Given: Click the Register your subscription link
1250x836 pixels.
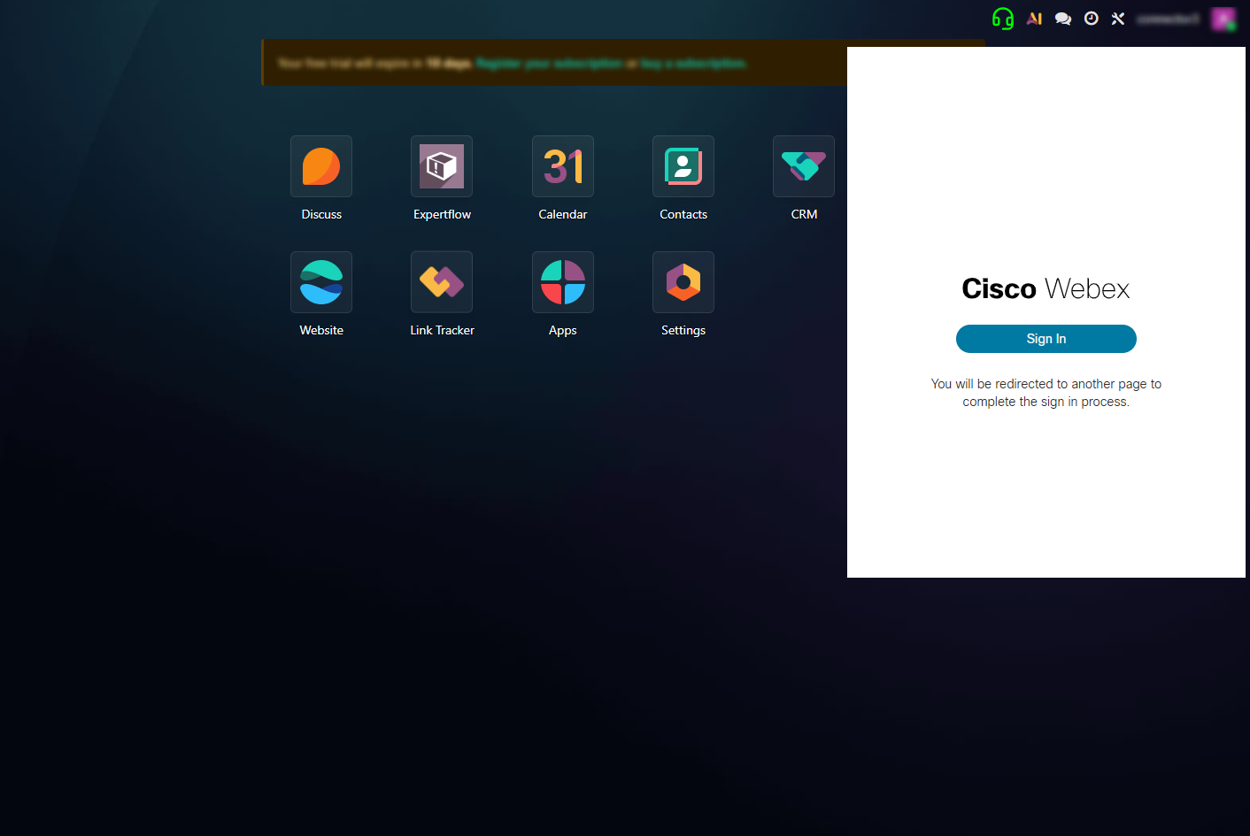Looking at the screenshot, I should pos(549,64).
